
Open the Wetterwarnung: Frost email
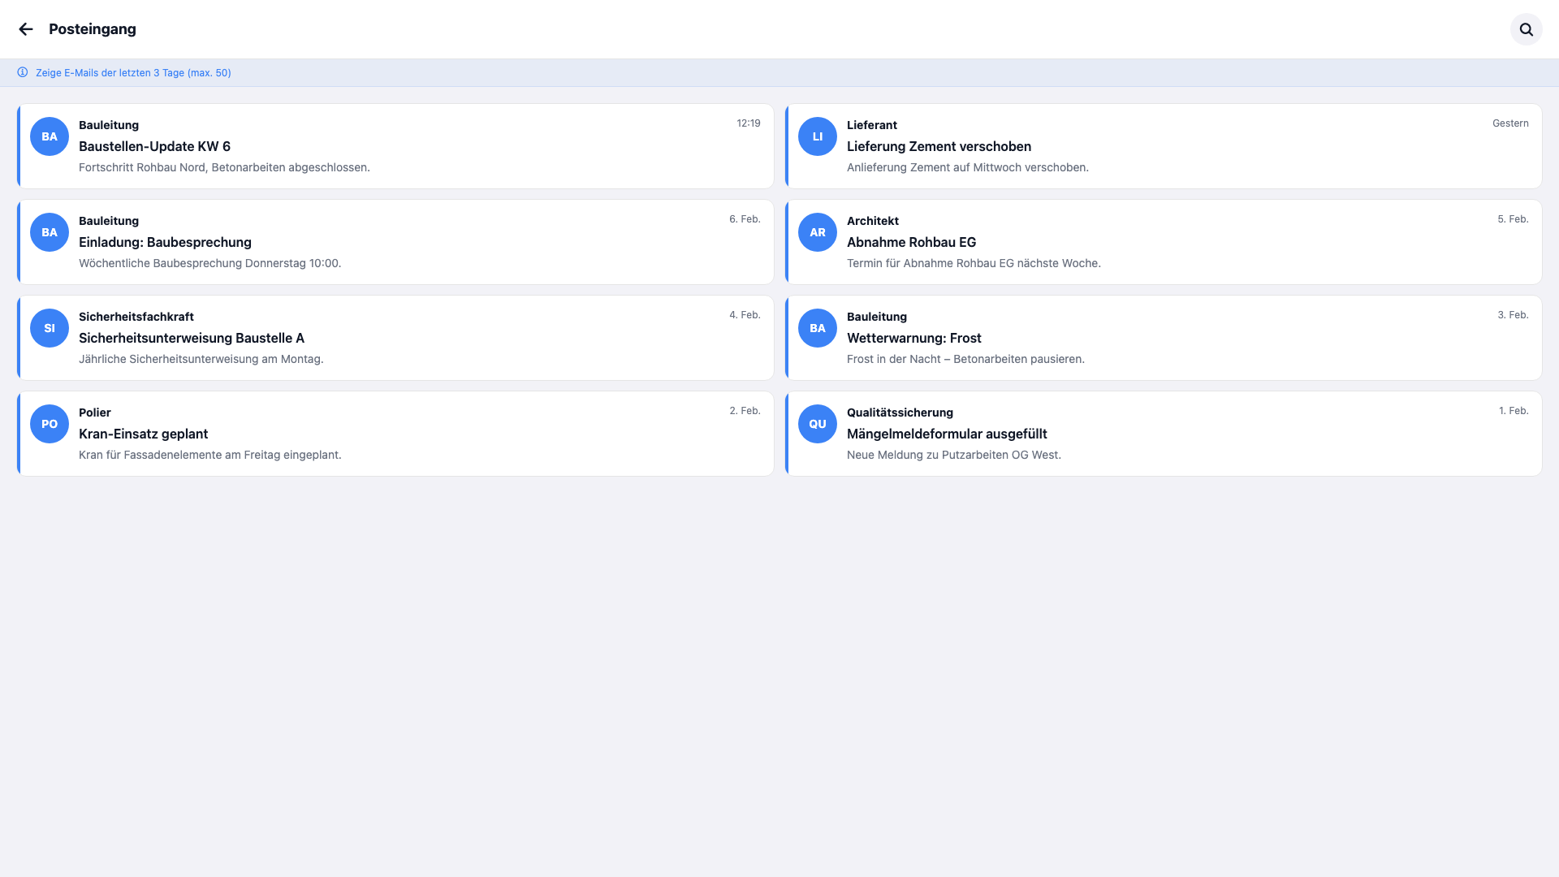click(x=913, y=338)
